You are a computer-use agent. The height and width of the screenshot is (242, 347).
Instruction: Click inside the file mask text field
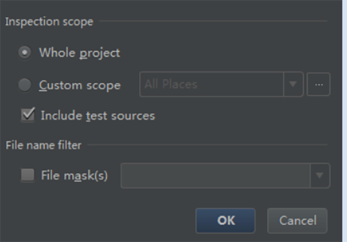[x=216, y=176]
